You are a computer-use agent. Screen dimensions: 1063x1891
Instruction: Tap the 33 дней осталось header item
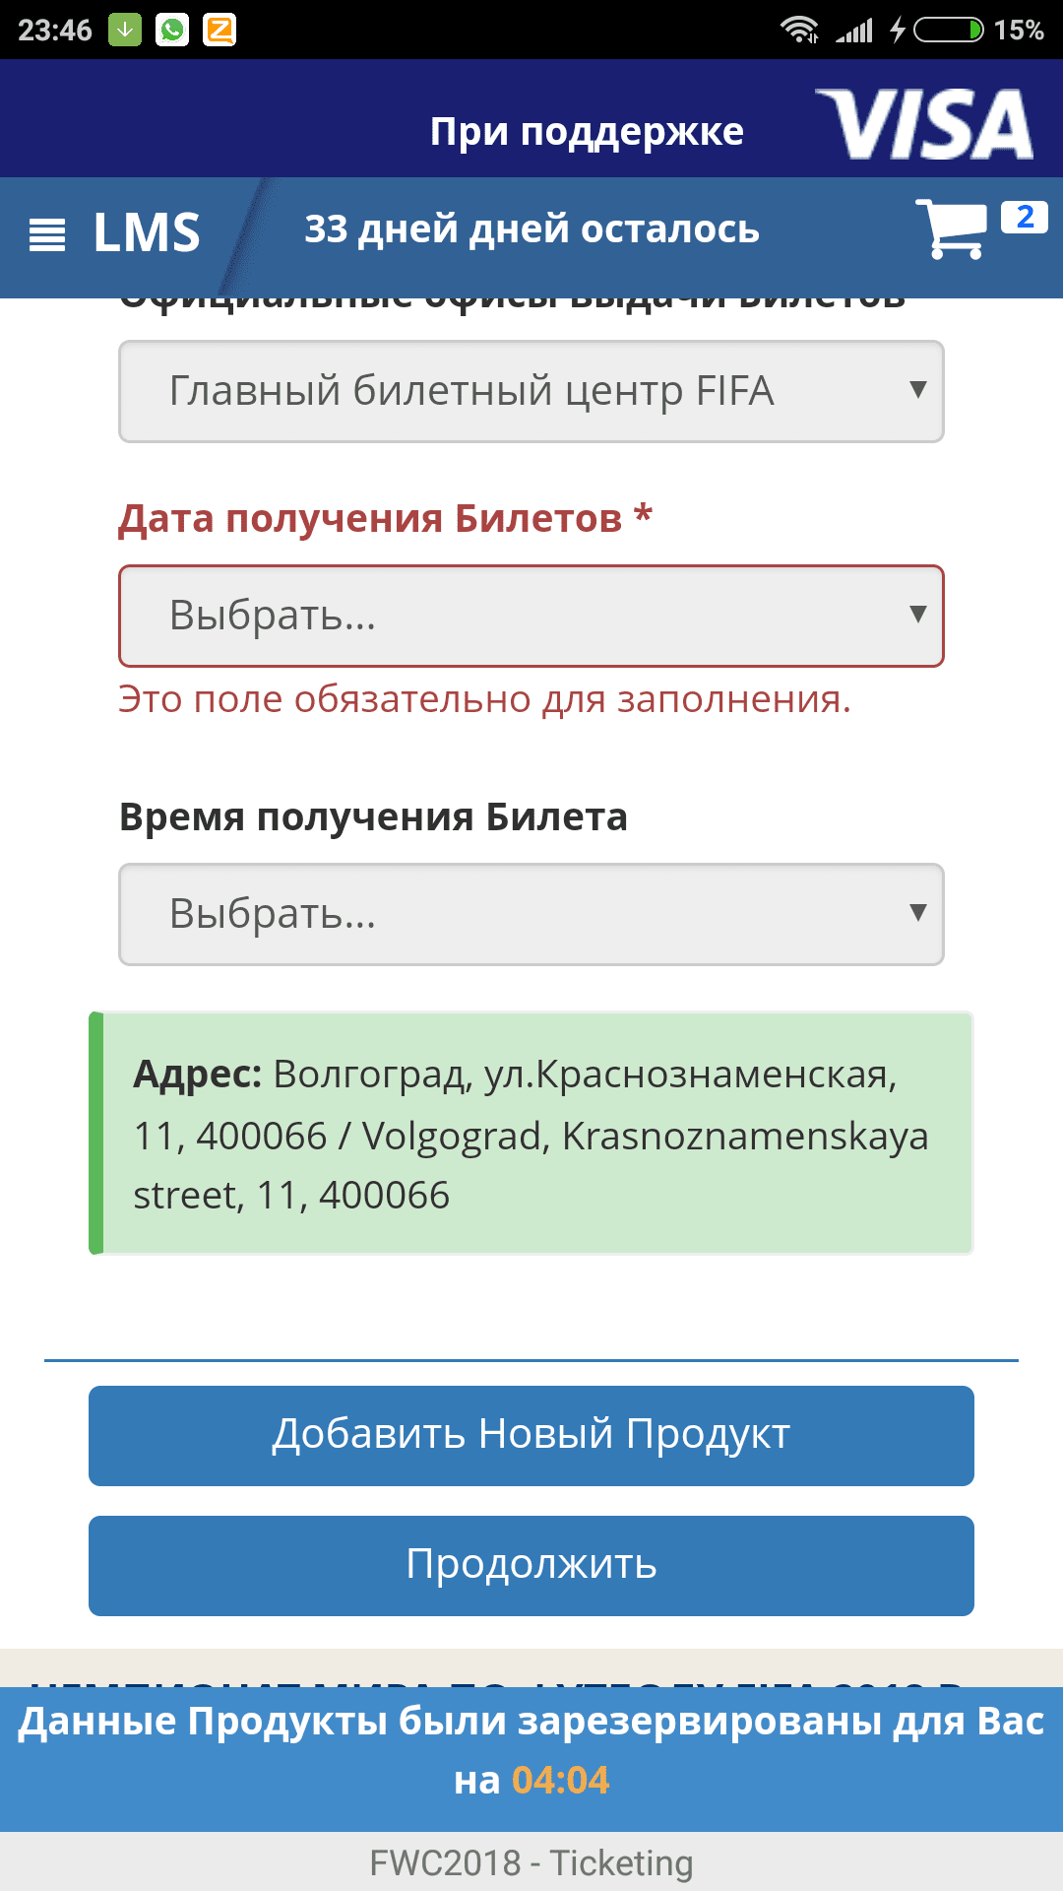coord(531,229)
